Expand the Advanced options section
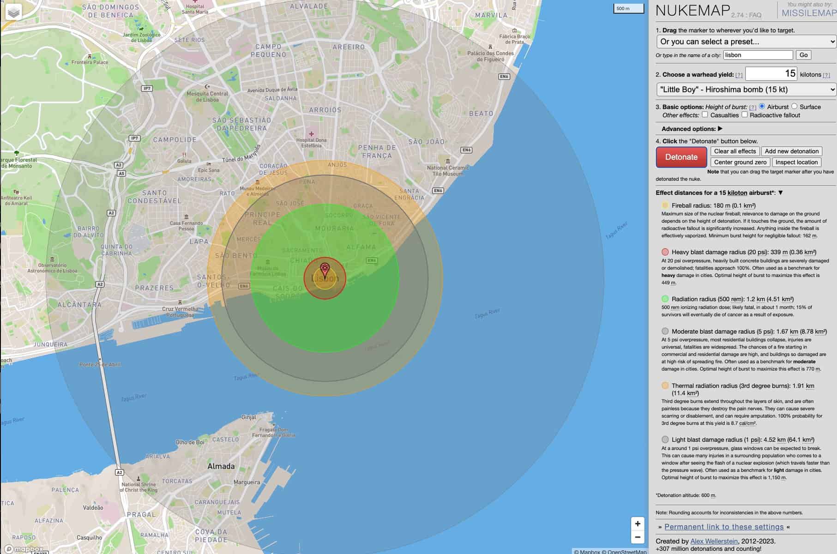This screenshot has height=554, width=837. pyautogui.click(x=692, y=129)
